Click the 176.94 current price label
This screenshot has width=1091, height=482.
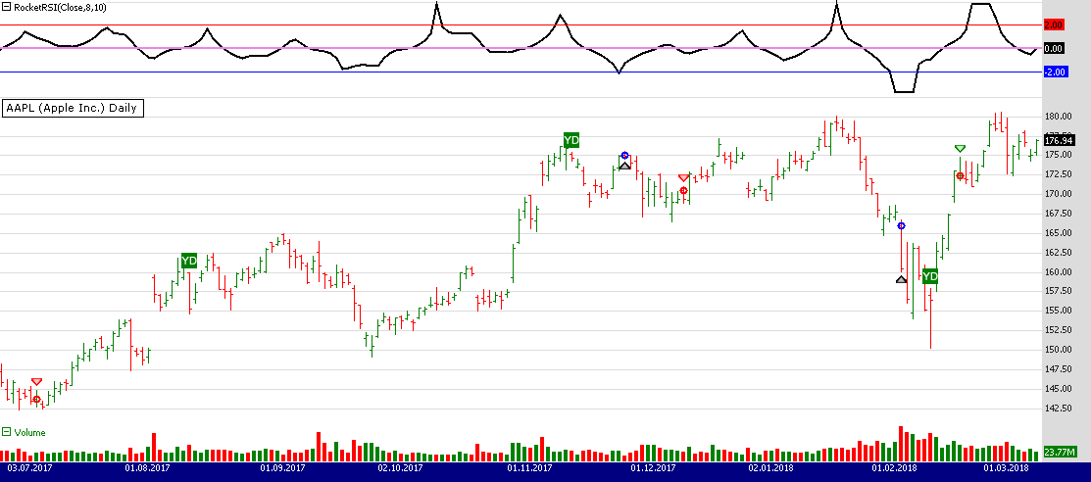pos(1060,141)
